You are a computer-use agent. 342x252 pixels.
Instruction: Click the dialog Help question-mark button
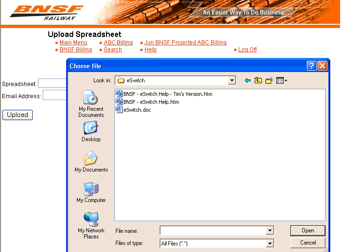coord(312,65)
